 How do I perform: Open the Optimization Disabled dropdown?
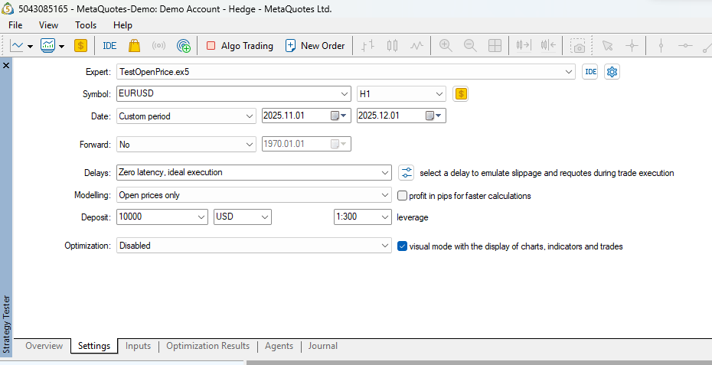pos(254,246)
